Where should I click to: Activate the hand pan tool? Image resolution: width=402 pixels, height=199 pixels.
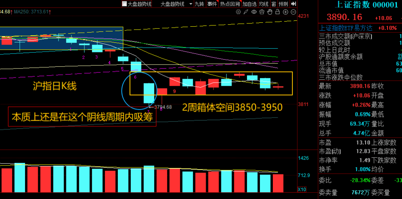pyautogui.click(x=270, y=12)
